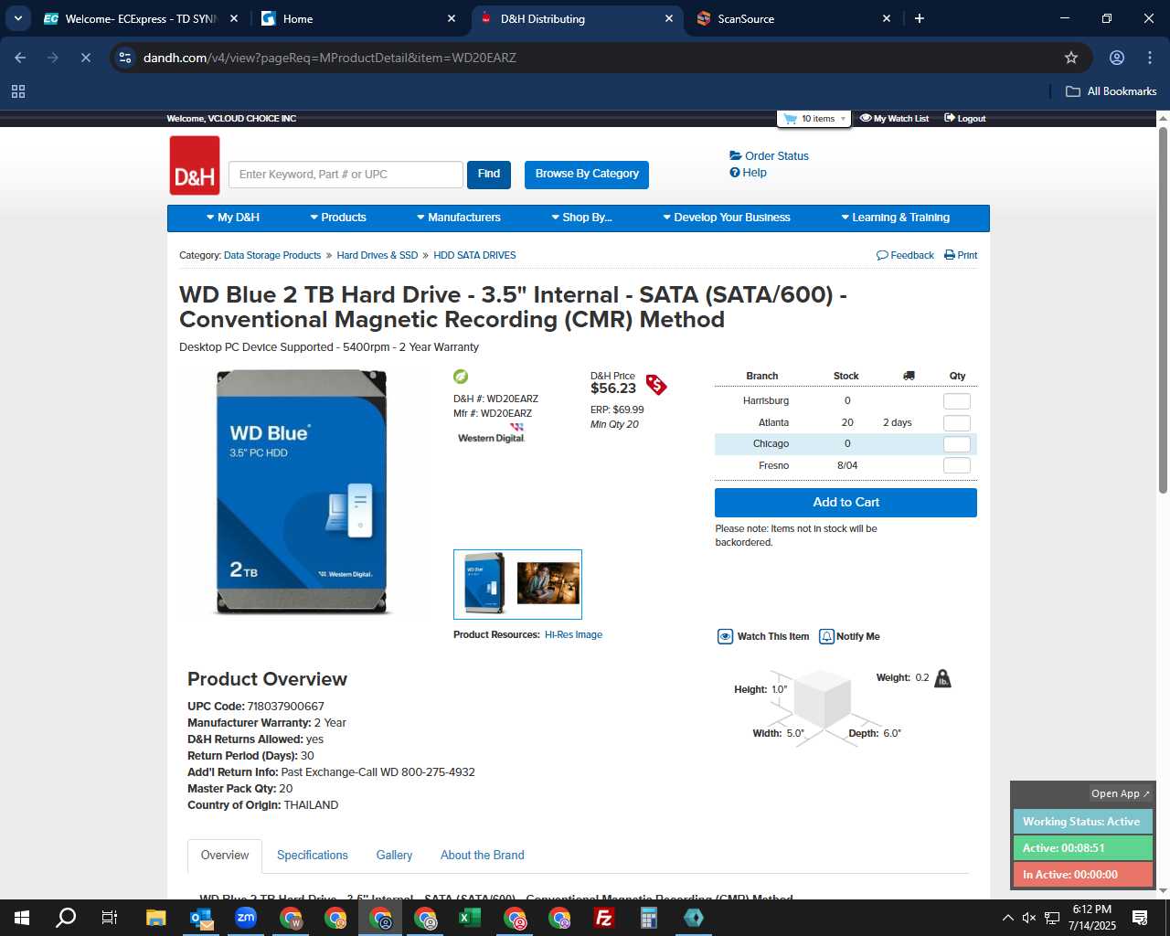
Task: Expand the My D&H menu
Action: coord(233,218)
